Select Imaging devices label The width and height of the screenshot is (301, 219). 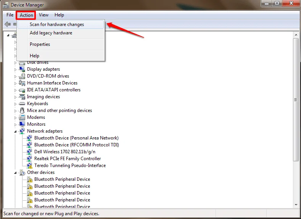pyautogui.click(x=43, y=97)
